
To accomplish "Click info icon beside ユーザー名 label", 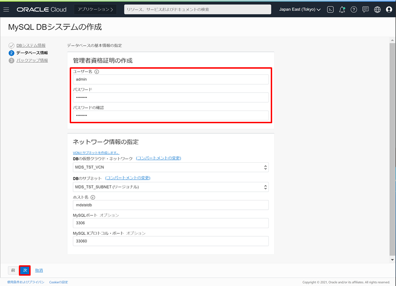I will click(x=97, y=72).
